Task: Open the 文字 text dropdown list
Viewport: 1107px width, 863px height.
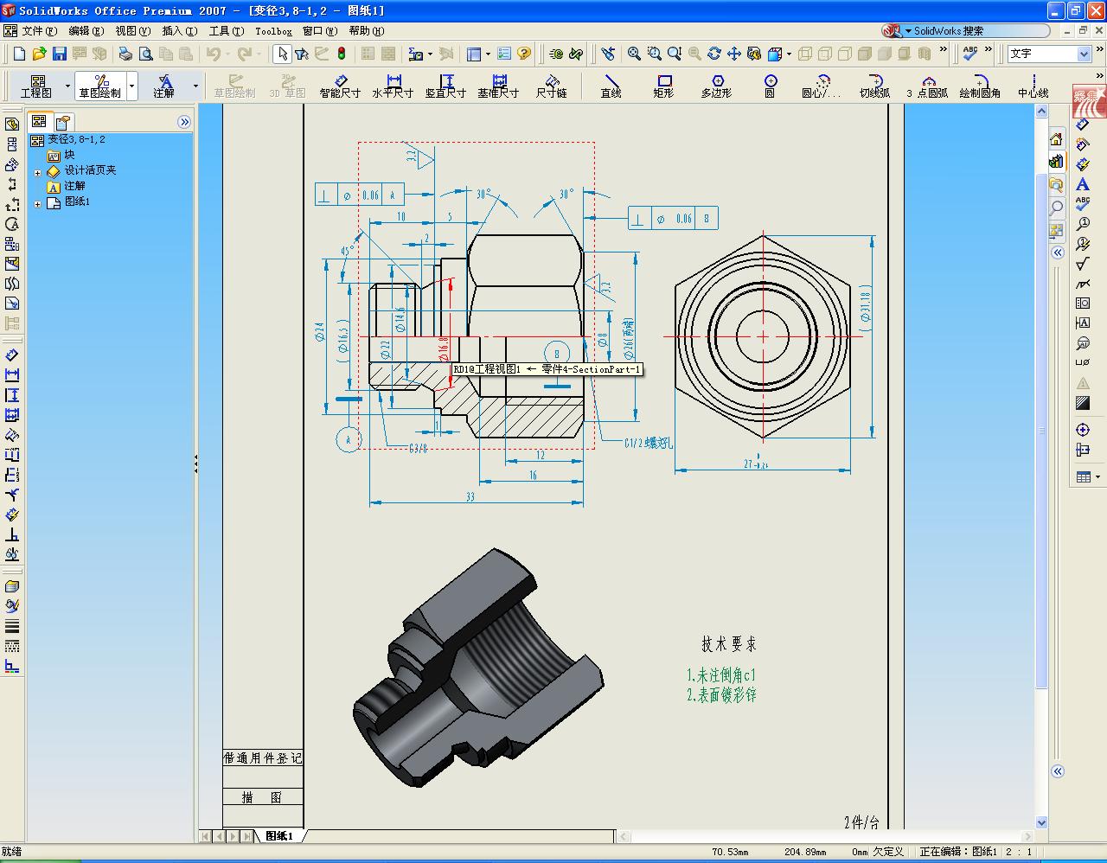Action: (x=1084, y=54)
